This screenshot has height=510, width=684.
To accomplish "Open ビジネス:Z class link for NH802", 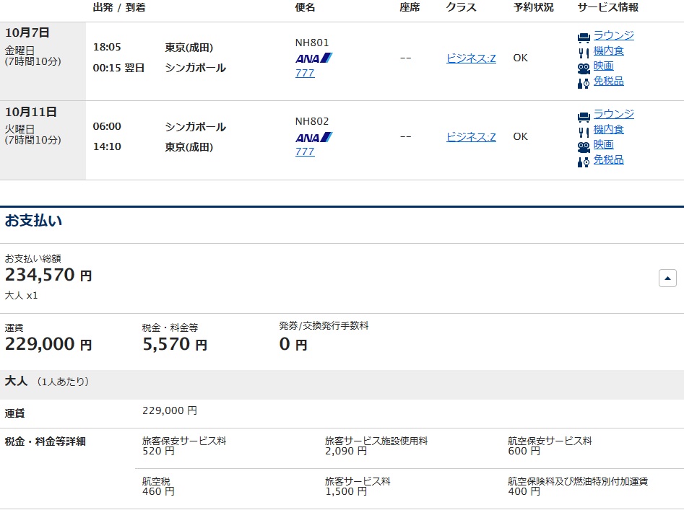I will pos(471,137).
